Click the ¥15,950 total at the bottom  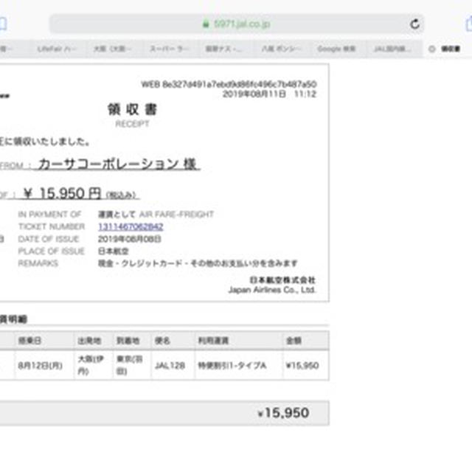click(283, 413)
